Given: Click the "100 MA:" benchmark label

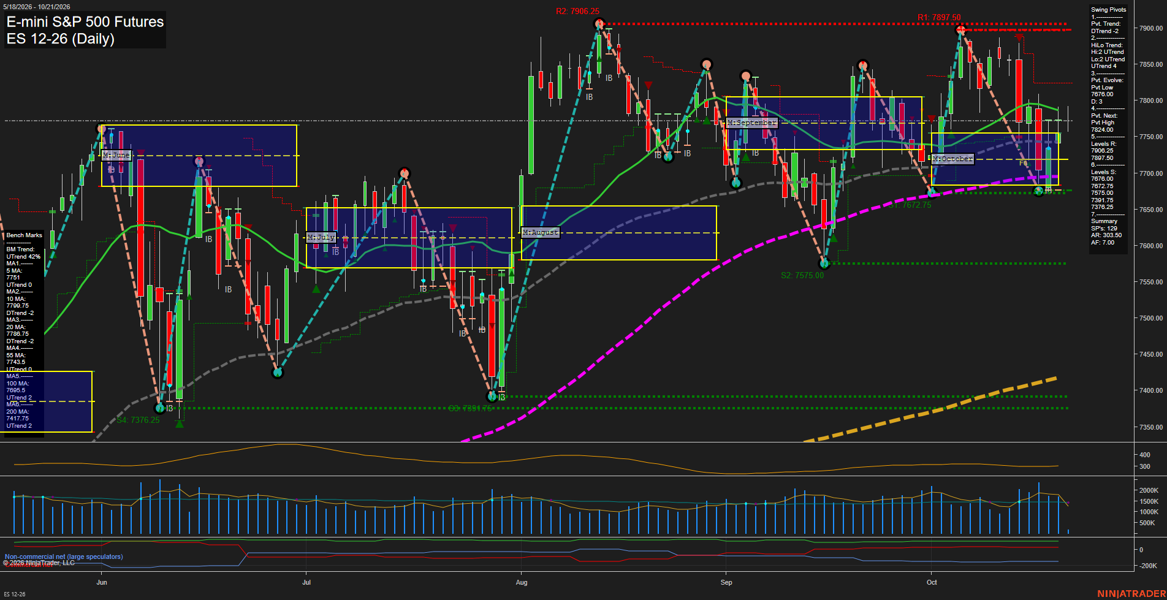Looking at the screenshot, I should click(17, 384).
